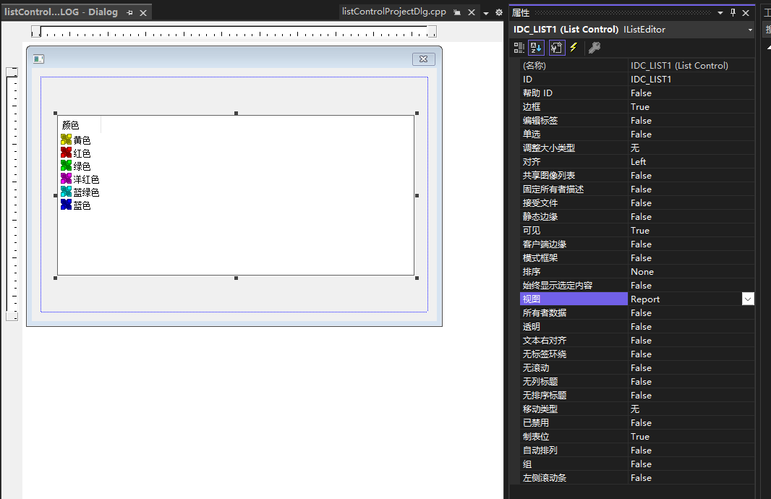Click the Categorized view icon in Properties toolbar
This screenshot has height=499, width=771.
[x=519, y=47]
